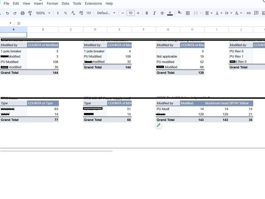Increase decimal places icon
The width and height of the screenshot is (265, 199).
click(81, 13)
